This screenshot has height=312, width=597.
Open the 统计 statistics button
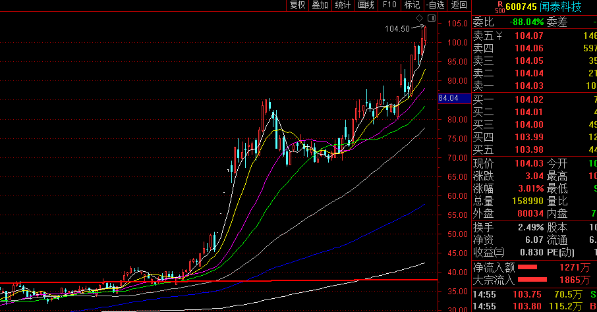(x=343, y=5)
